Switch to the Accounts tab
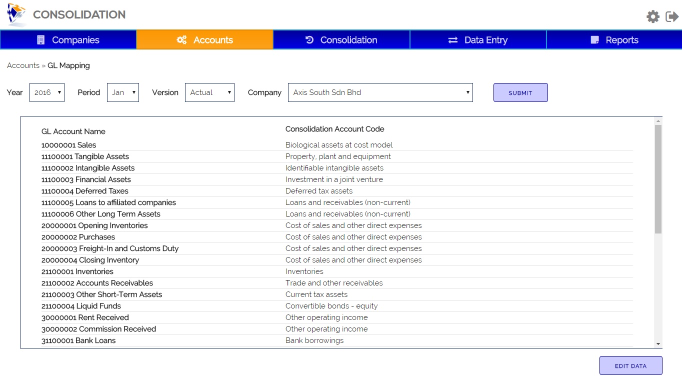The height and width of the screenshot is (383, 682). click(205, 40)
